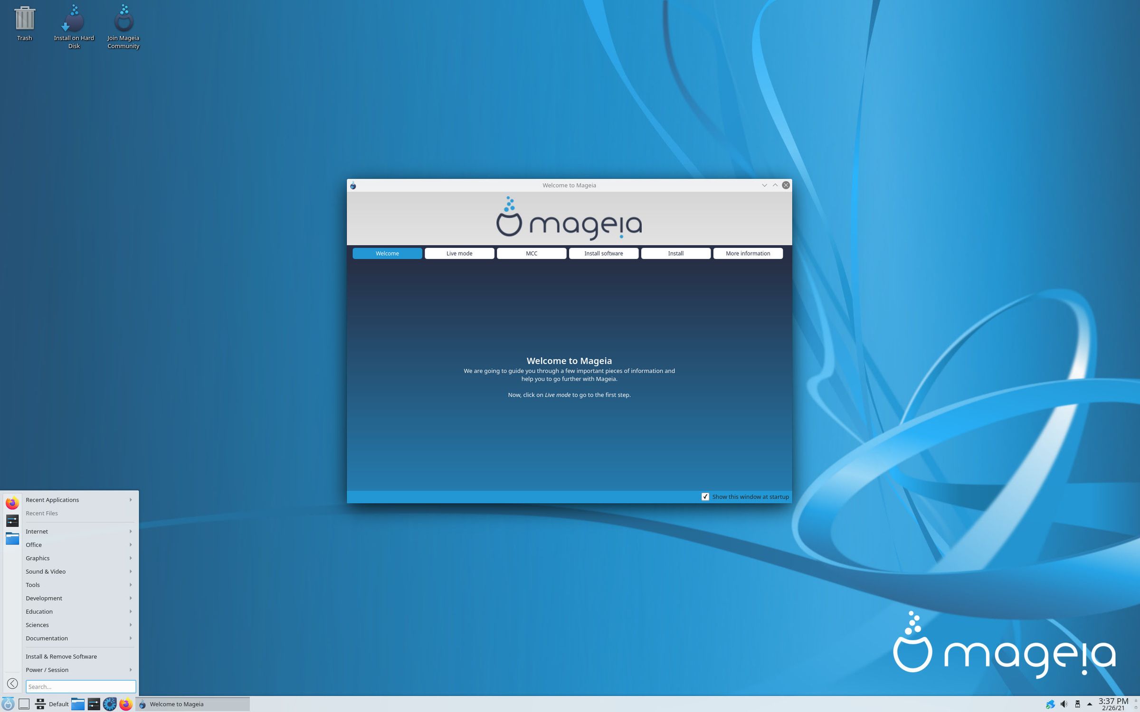Click the network status tray icon

[1050, 704]
